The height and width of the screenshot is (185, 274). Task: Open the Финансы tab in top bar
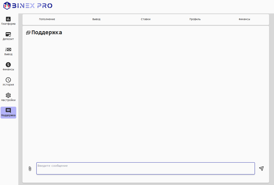tap(244, 19)
